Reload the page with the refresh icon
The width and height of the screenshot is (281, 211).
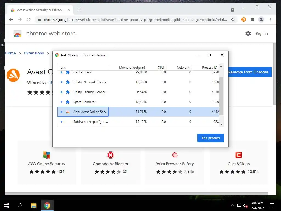point(29,20)
